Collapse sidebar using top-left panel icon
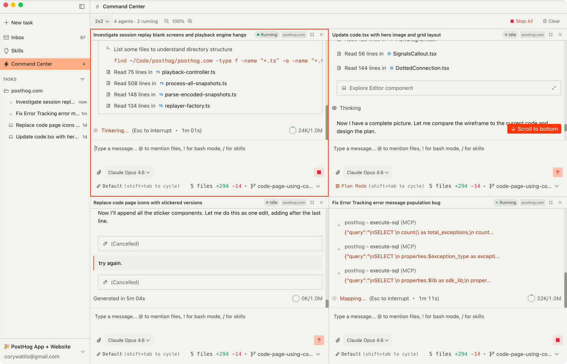This screenshot has height=364, width=567. (83, 6)
